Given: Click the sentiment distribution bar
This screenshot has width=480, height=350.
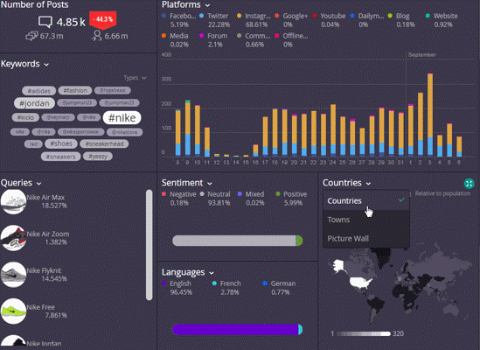Looking at the screenshot, I should [x=238, y=241].
